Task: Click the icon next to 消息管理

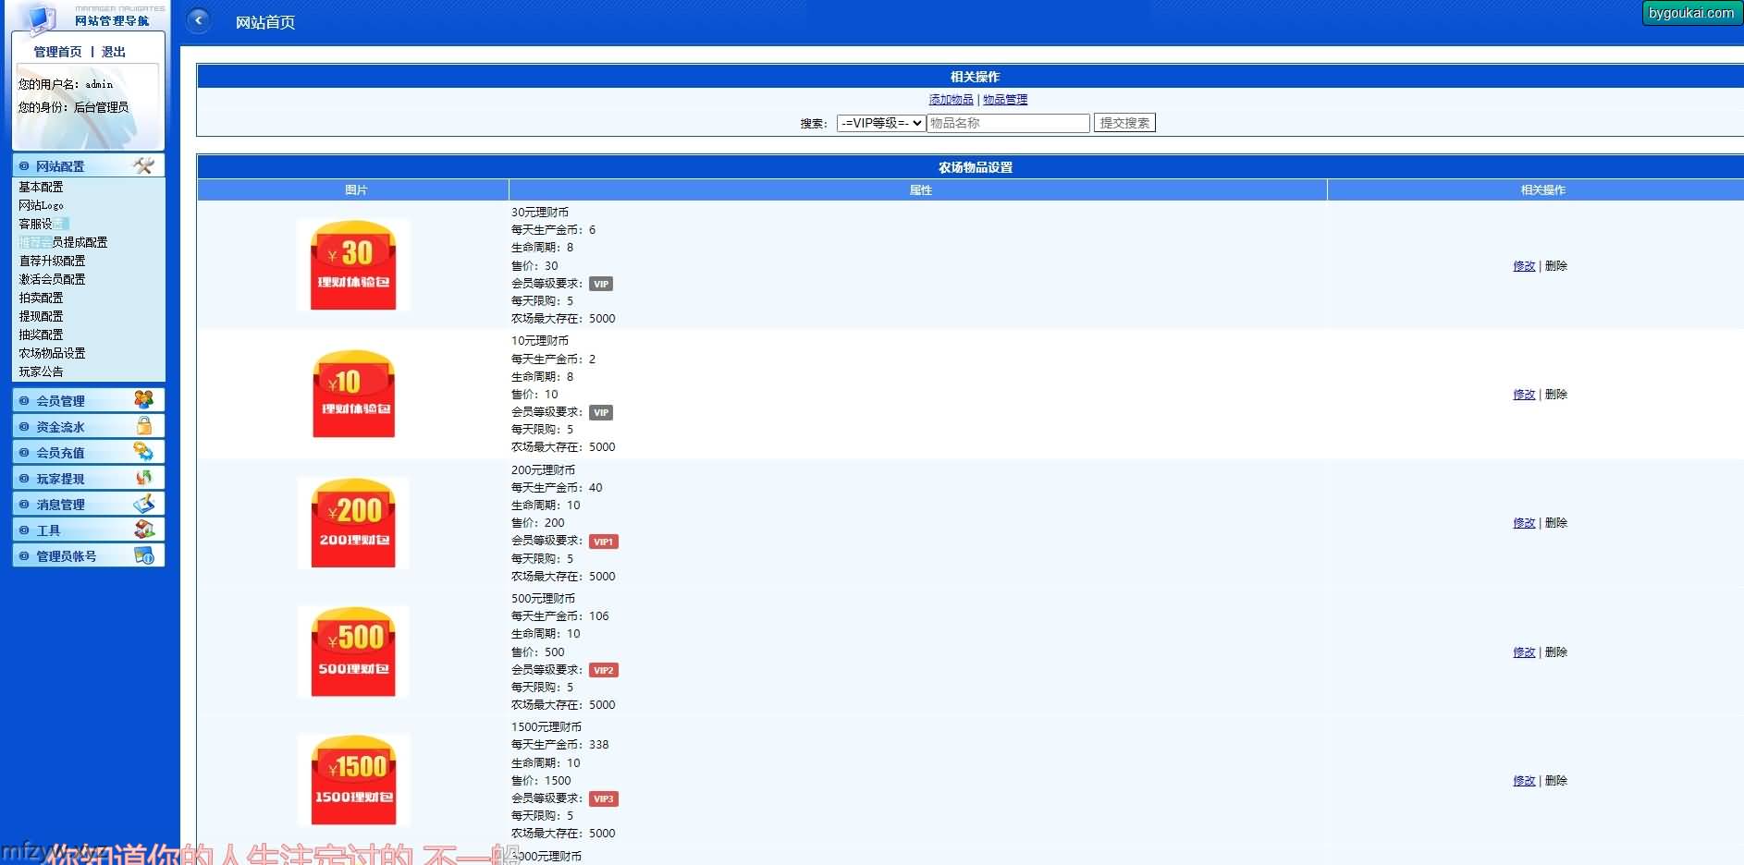Action: coord(143,503)
